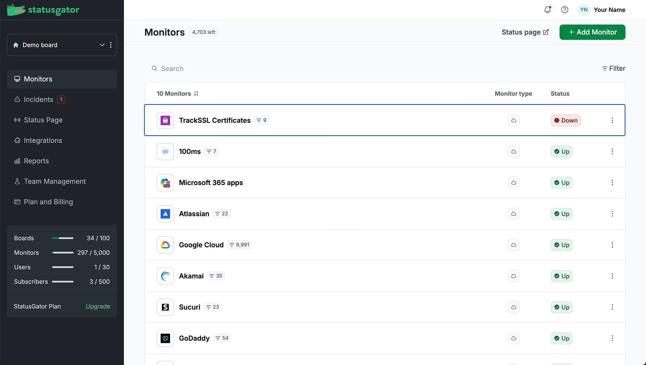Click the Up status badge for 100ms
The image size is (646, 365).
(561, 151)
